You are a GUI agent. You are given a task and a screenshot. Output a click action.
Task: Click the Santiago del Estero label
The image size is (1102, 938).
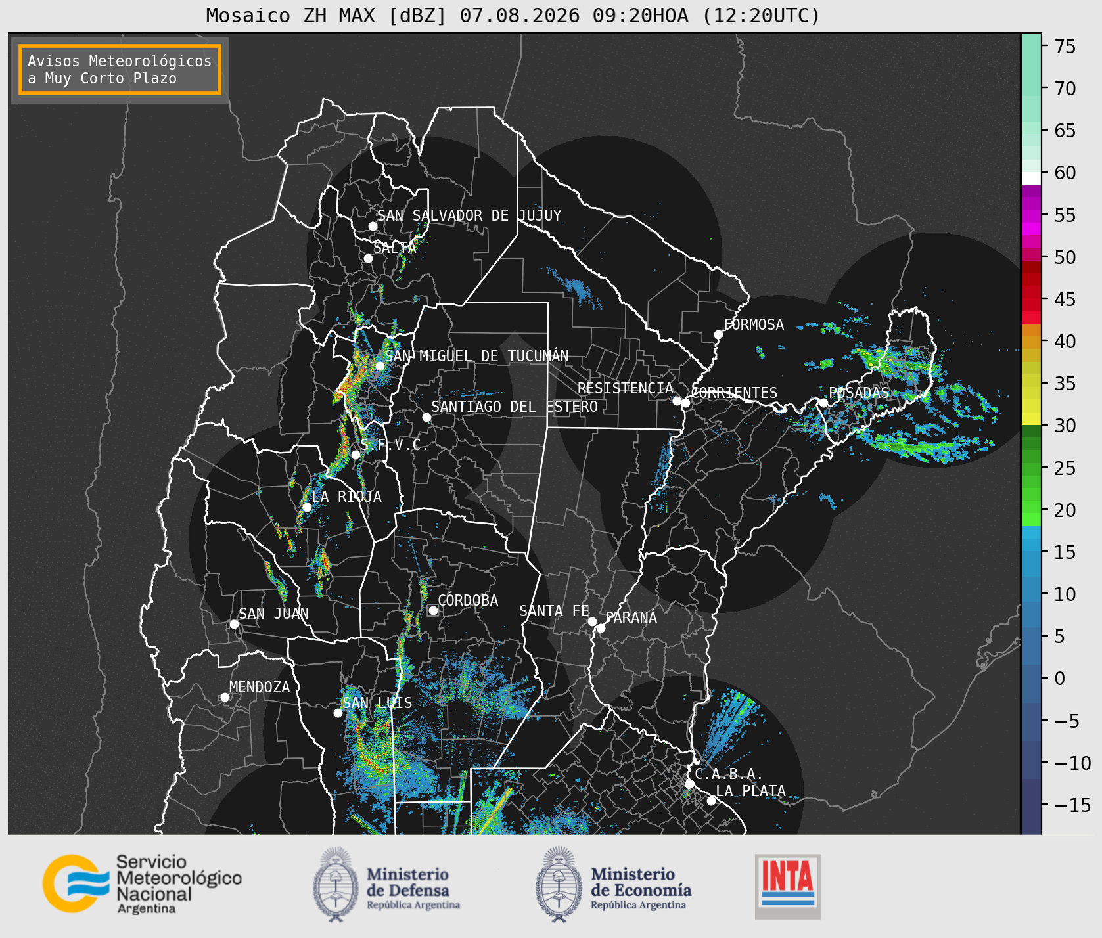(x=515, y=407)
